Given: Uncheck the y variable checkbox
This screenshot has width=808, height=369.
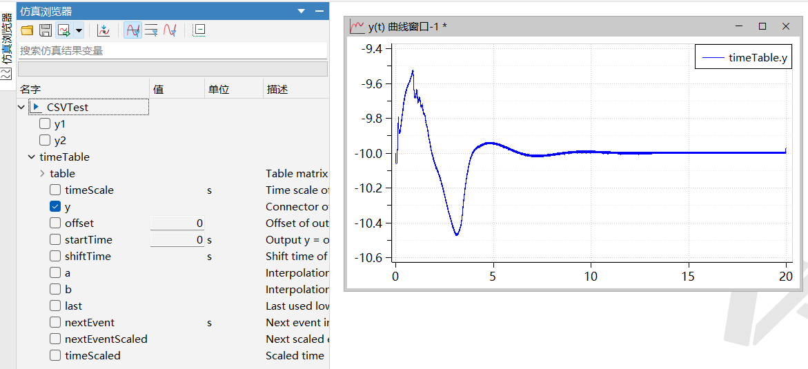Looking at the screenshot, I should click(x=55, y=207).
